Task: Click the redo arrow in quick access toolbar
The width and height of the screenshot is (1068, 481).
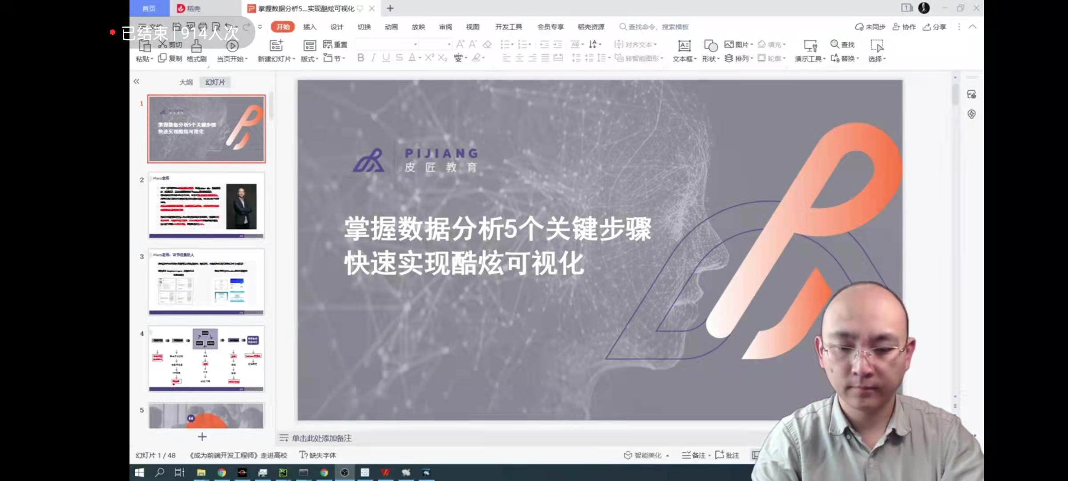Action: pyautogui.click(x=246, y=27)
